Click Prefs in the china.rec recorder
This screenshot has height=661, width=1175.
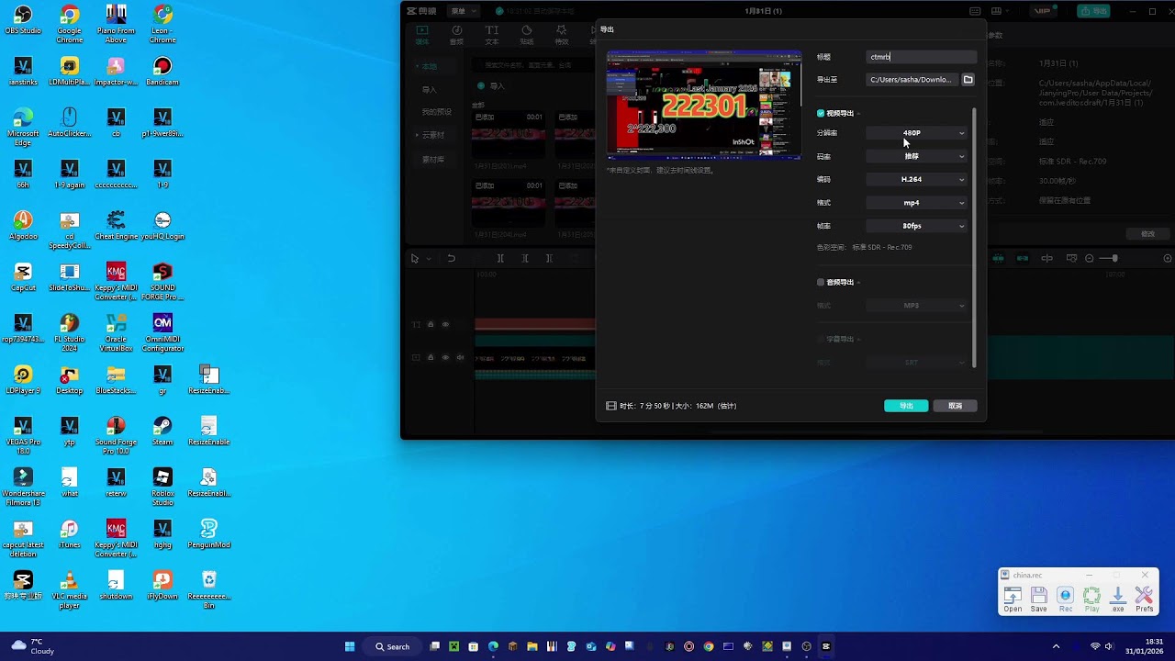tap(1144, 600)
